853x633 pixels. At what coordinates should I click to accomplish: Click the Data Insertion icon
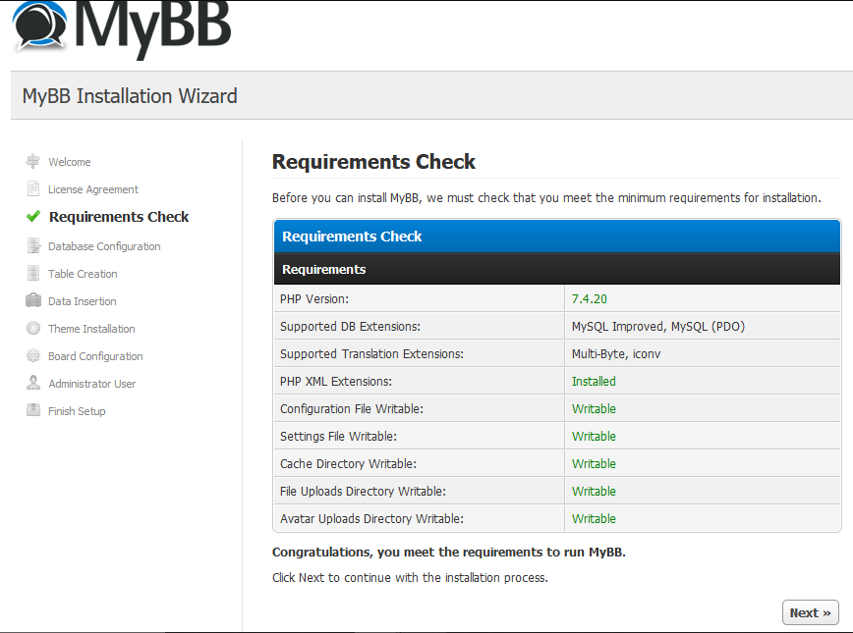[33, 301]
